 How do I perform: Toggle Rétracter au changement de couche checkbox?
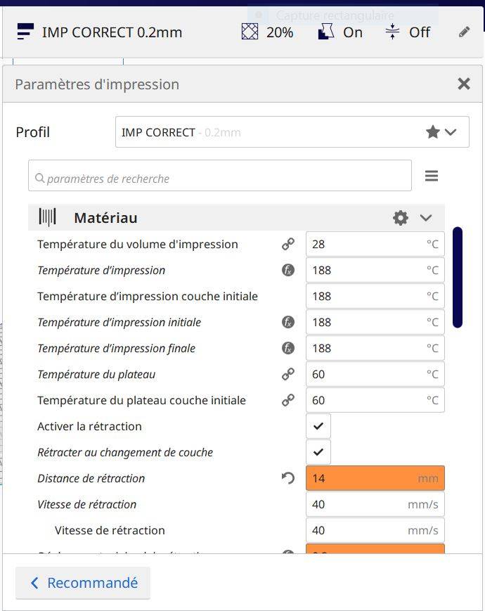coord(318,452)
